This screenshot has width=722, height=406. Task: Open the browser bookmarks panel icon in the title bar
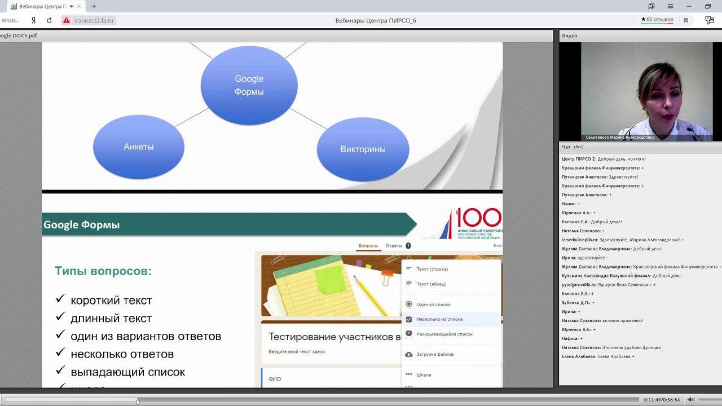click(x=651, y=6)
